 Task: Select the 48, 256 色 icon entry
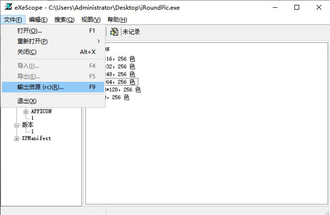click(120, 74)
